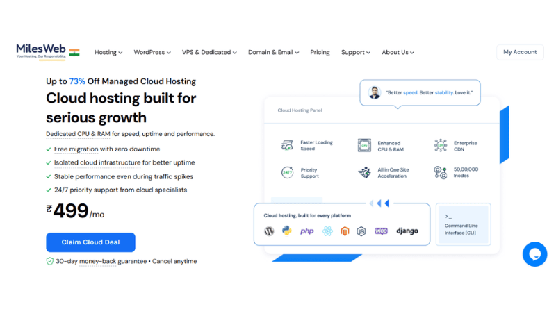Viewport: 556px width, 309px height.
Task: Open the live chat bubble
Action: [534, 254]
